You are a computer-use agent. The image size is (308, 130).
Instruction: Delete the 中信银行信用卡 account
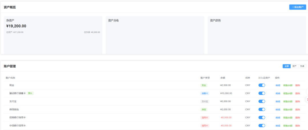point(297,126)
